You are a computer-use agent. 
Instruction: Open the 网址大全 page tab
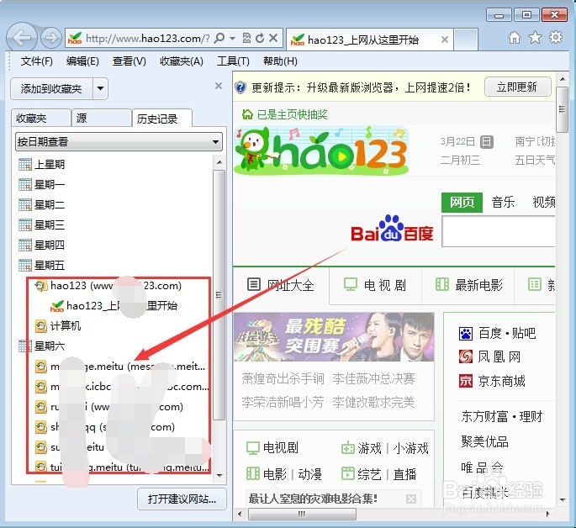pos(281,285)
